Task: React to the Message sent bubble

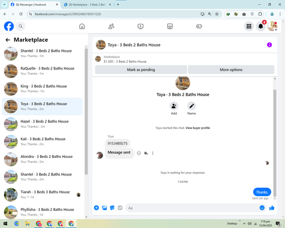Action: pos(139,153)
